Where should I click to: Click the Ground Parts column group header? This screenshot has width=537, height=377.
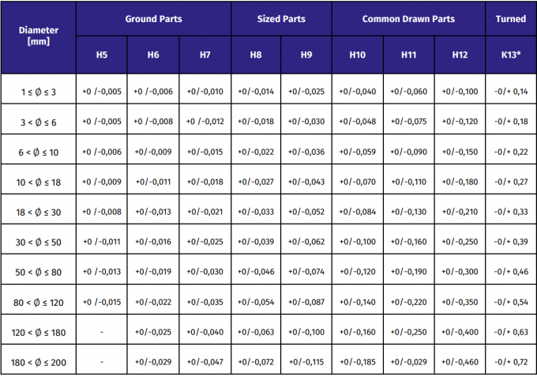[x=153, y=19]
